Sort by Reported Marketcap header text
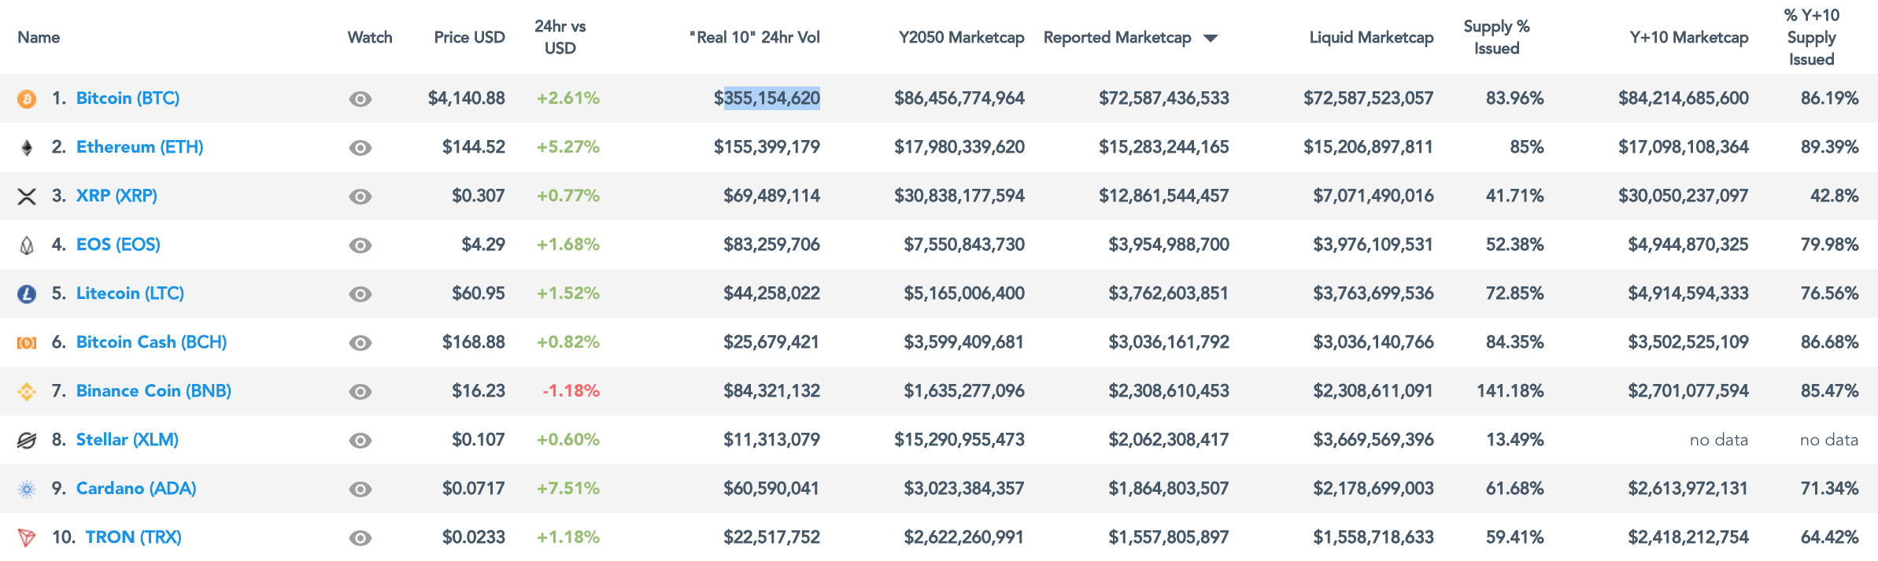This screenshot has width=1878, height=561. [1118, 37]
